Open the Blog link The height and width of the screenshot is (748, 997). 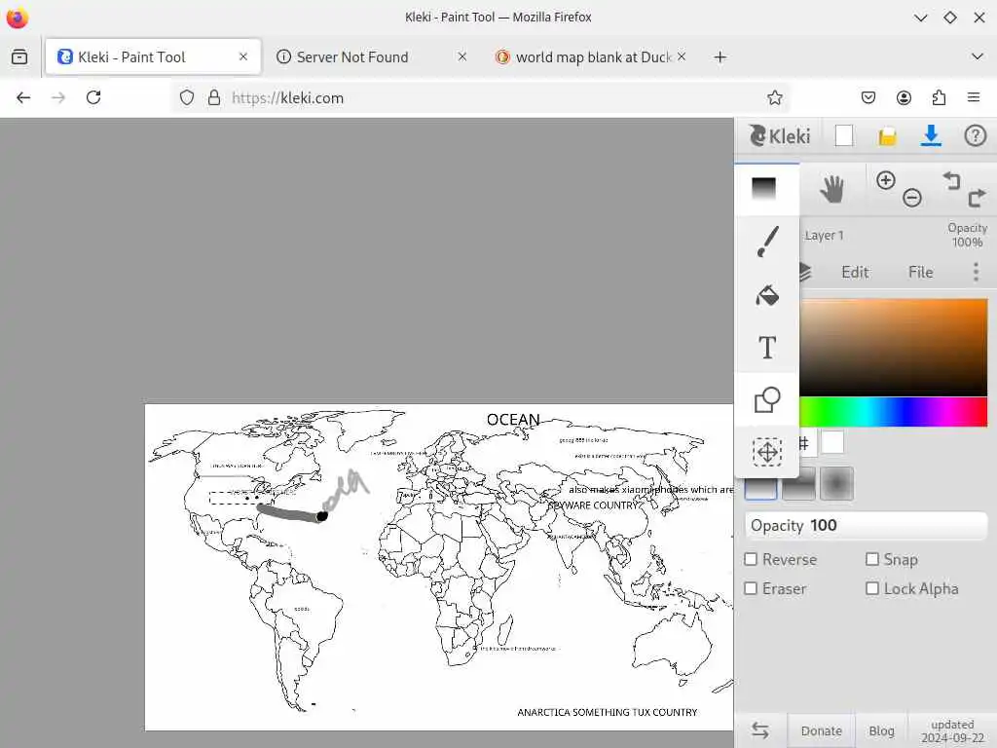pyautogui.click(x=881, y=730)
